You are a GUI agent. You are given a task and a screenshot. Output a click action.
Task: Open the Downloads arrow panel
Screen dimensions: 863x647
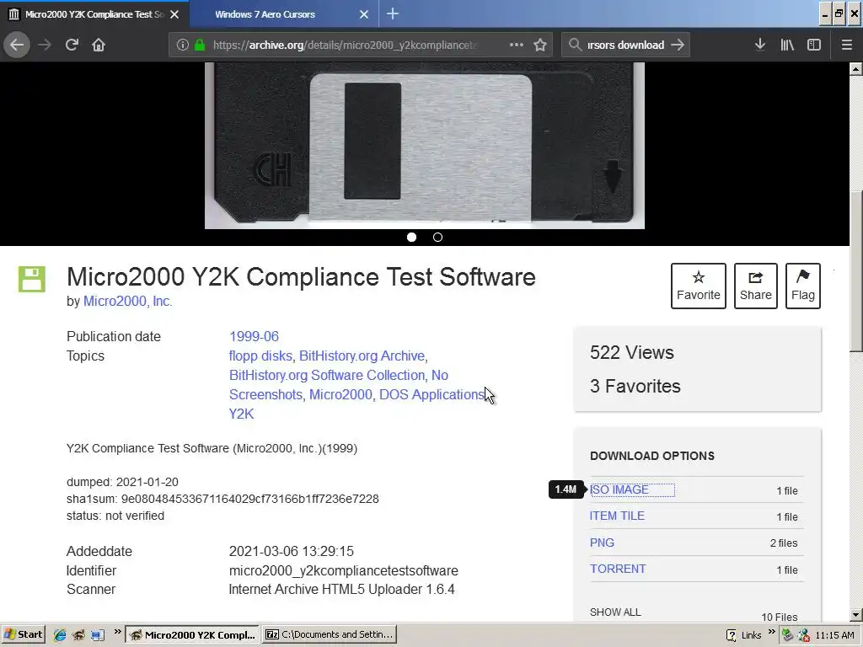[x=759, y=45]
